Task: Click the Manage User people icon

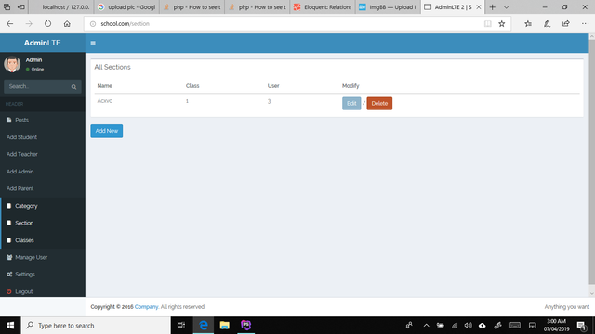Action: [9, 258]
